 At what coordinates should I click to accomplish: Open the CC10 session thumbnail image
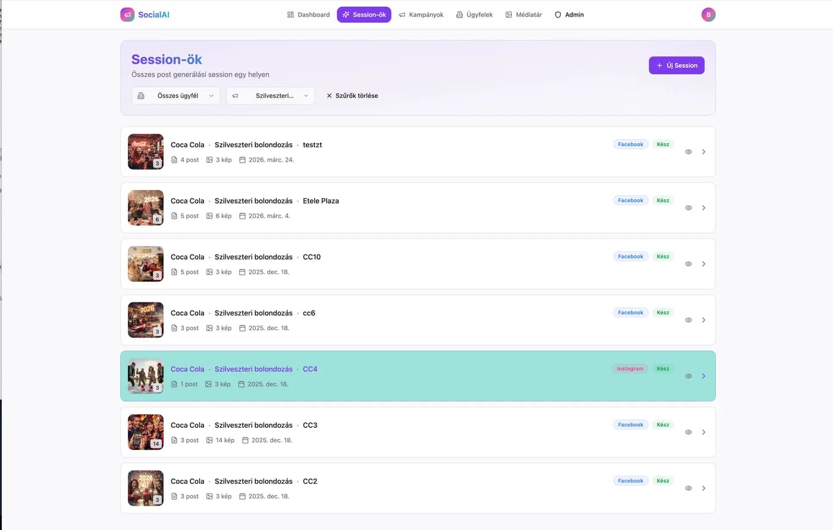coord(146,264)
